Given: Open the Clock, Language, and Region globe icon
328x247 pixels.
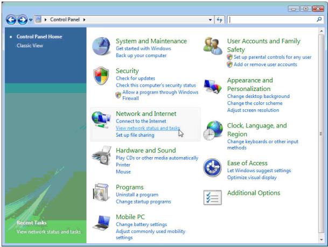Looking at the screenshot, I should tap(213, 130).
